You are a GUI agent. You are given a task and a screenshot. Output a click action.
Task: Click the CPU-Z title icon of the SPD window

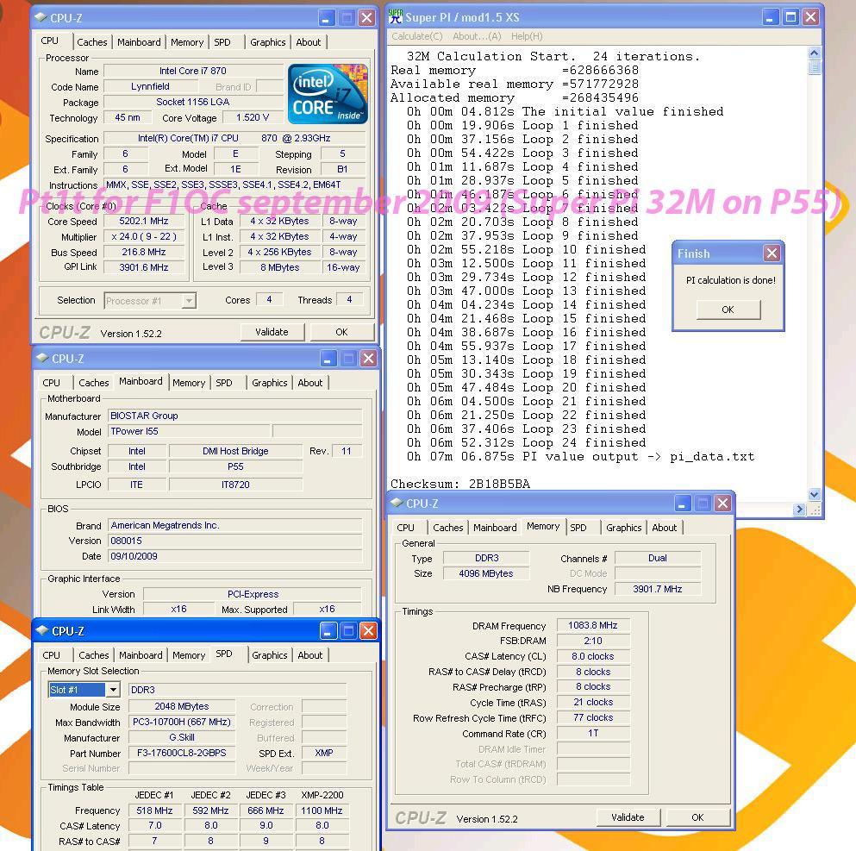pos(42,630)
